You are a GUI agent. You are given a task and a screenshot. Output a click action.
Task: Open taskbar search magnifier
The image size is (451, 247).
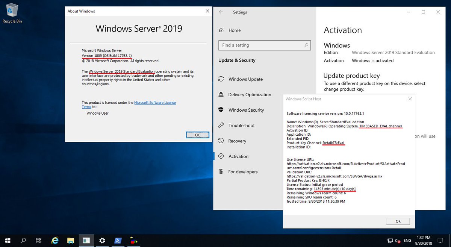[23, 240]
